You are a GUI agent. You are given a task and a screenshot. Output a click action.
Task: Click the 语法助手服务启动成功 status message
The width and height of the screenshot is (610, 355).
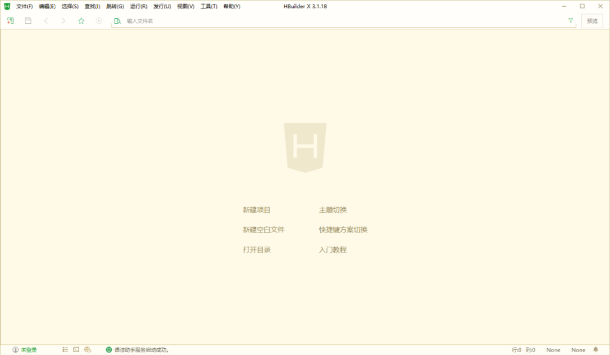click(x=142, y=350)
